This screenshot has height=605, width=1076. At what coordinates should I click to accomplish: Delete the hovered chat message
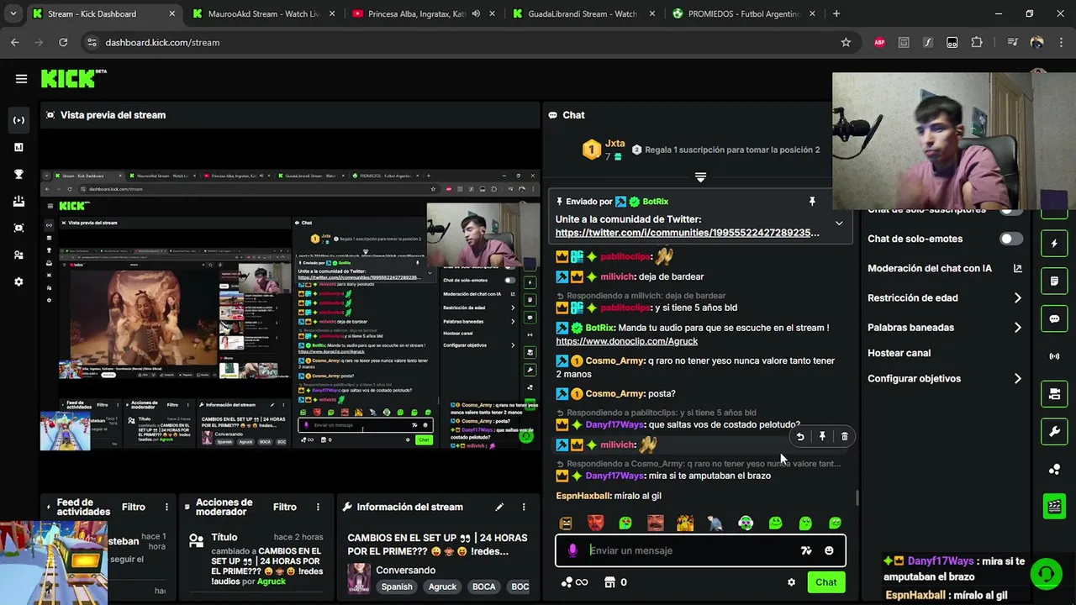(844, 436)
